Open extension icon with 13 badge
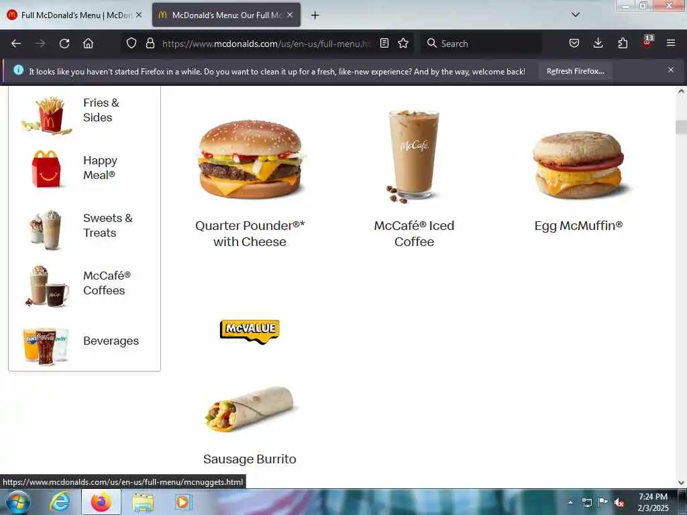The image size is (687, 515). 647,42
